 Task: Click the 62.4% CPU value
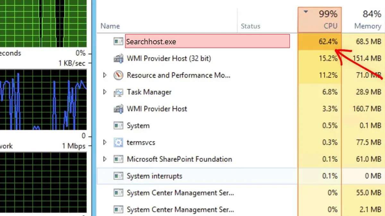point(328,42)
